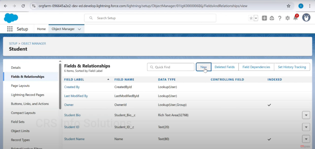315x149 pixels.
Task: Bookmark this page with the star icon
Action: coord(289,6)
